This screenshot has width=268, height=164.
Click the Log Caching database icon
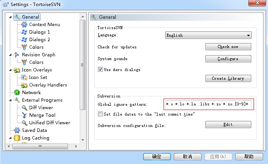17,138
